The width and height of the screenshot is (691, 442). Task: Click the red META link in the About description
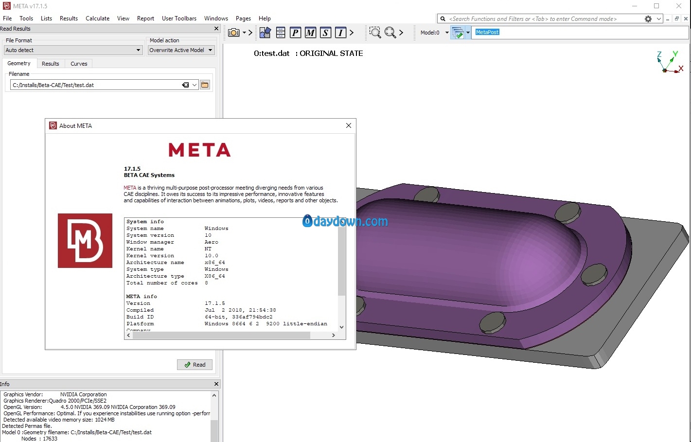click(x=130, y=188)
